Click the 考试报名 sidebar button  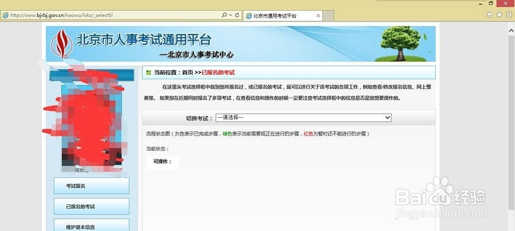91,186
